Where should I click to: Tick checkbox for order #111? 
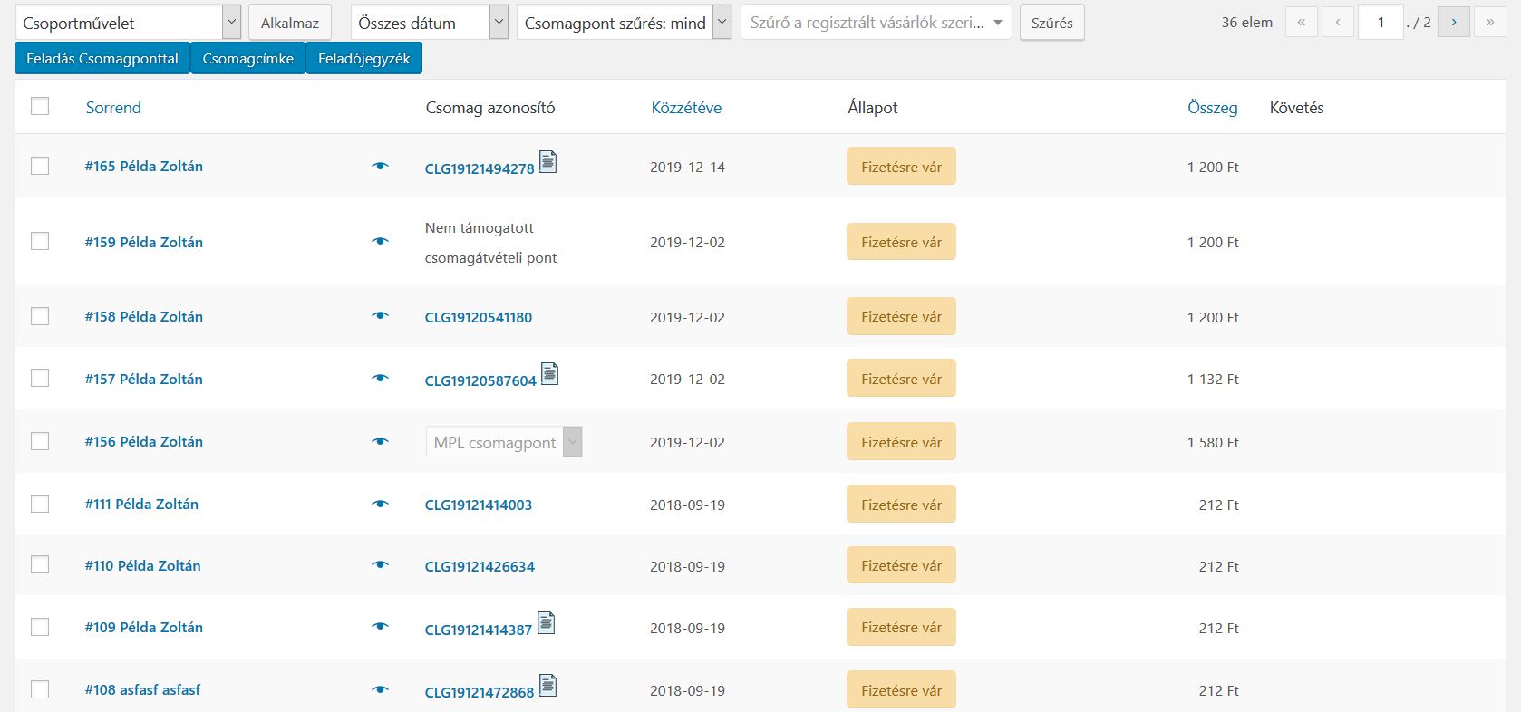point(40,504)
